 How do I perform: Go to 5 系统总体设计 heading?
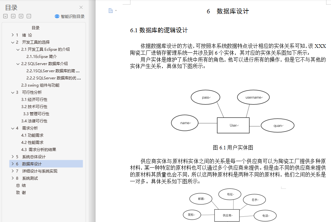pos(31,157)
